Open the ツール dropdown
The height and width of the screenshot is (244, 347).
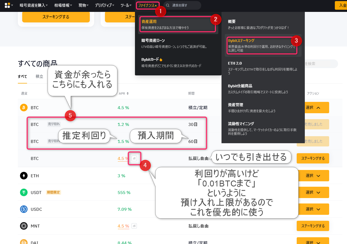click(x=126, y=5)
